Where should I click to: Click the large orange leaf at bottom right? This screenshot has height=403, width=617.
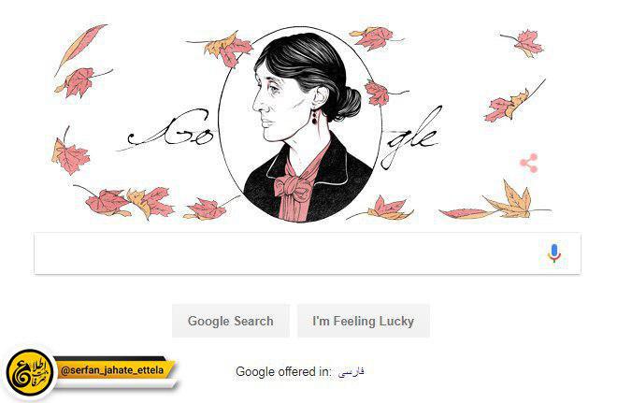[x=510, y=200]
